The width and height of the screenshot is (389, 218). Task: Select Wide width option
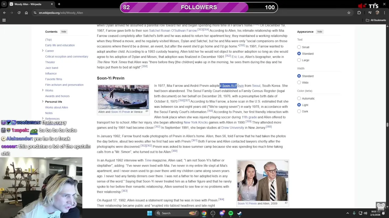[x=299, y=82]
